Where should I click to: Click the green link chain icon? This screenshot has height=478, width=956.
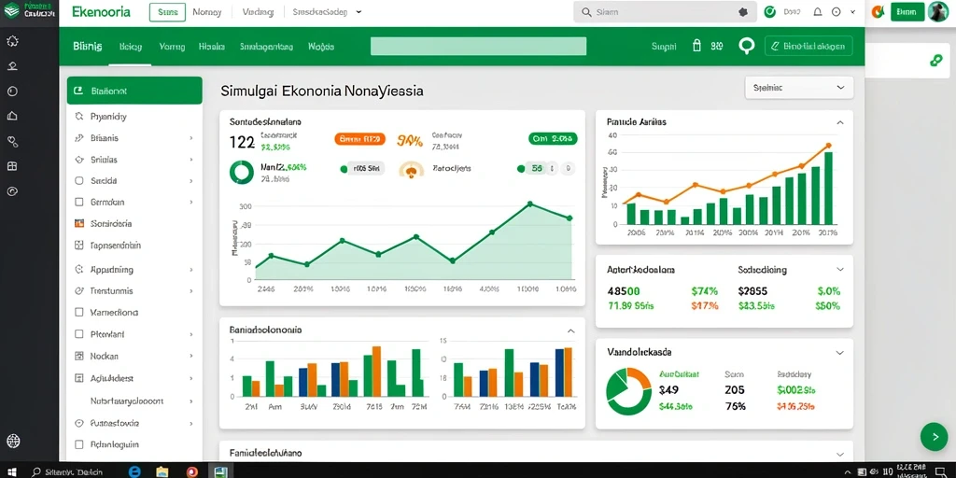[x=935, y=61]
